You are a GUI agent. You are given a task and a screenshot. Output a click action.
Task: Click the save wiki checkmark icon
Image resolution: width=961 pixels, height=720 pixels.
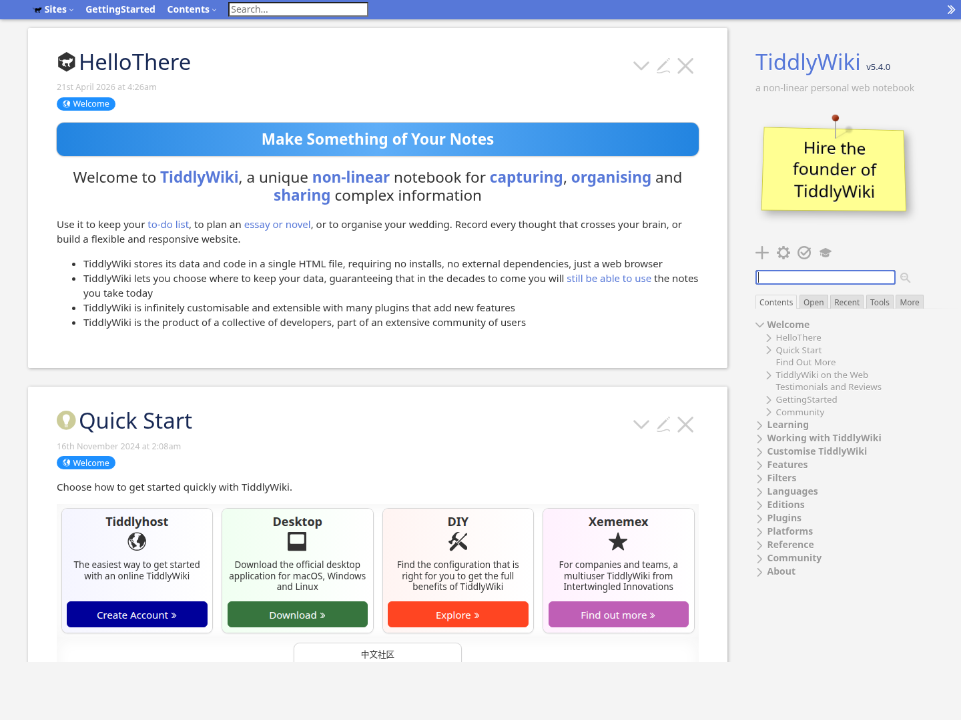(804, 253)
